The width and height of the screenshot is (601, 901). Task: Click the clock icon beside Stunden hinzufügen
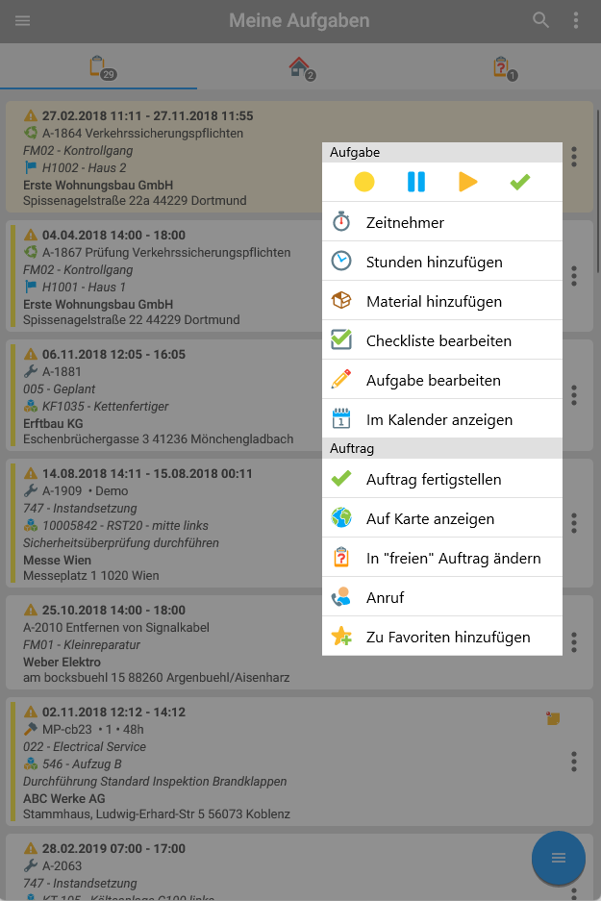[341, 261]
